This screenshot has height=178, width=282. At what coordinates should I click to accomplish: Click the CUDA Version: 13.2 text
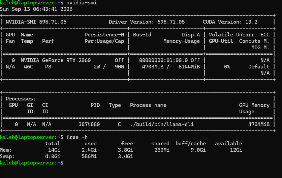coord(230,22)
